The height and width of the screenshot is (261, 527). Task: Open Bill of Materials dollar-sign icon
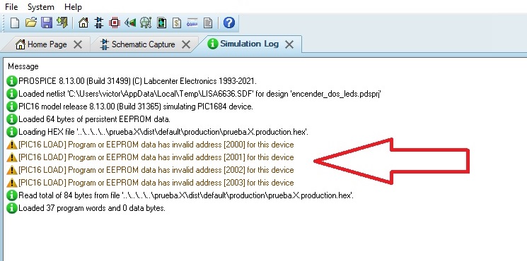coord(177,23)
